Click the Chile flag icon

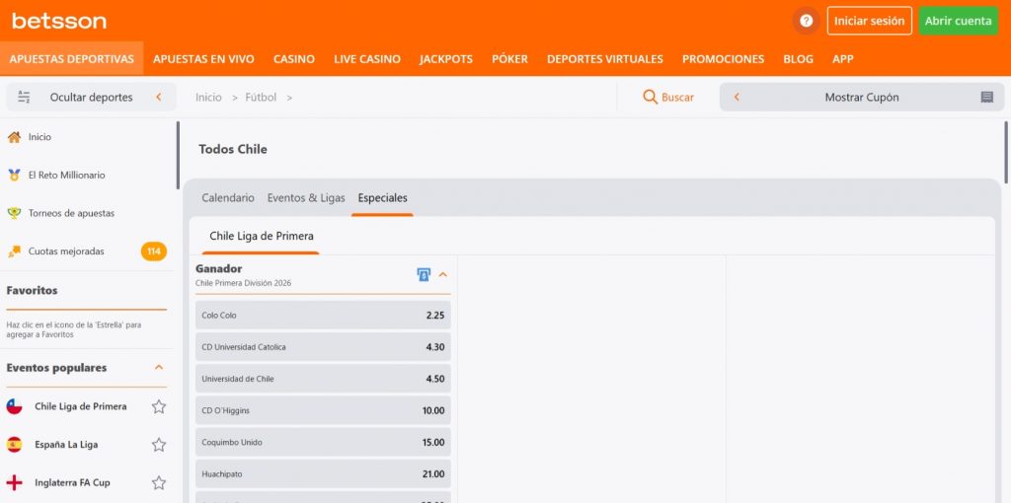[14, 406]
